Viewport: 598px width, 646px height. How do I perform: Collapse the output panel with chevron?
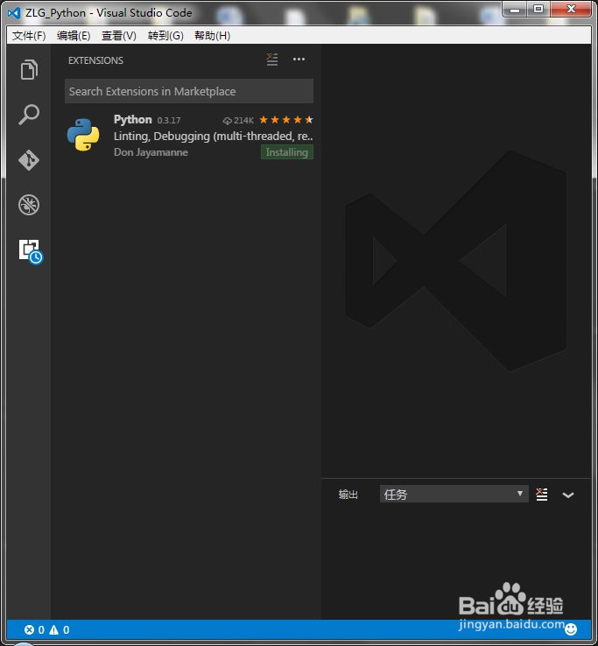(x=568, y=495)
